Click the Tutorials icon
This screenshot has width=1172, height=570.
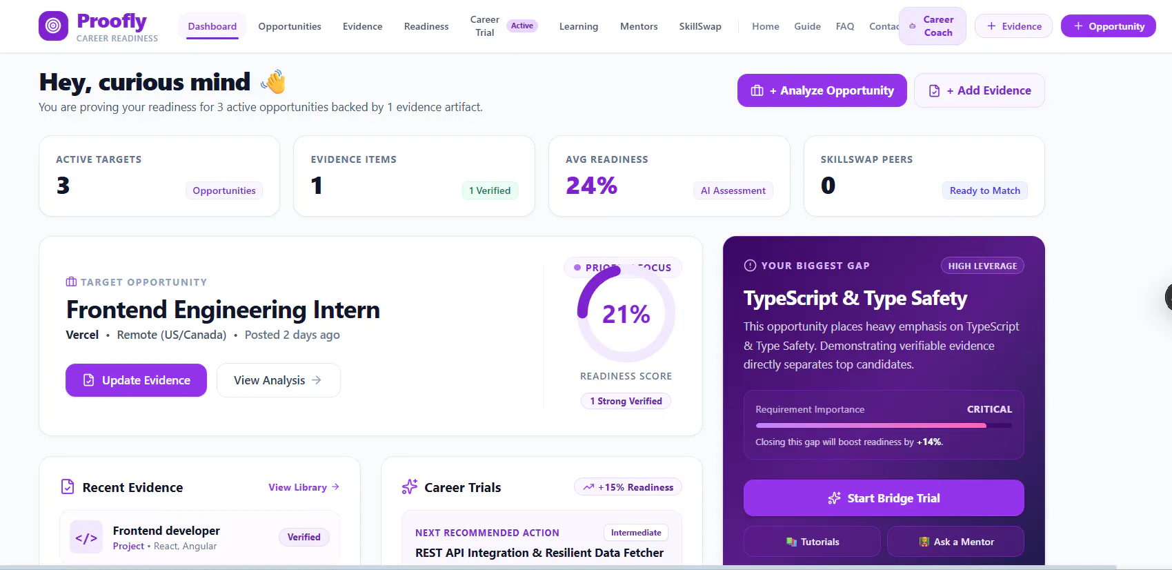pyautogui.click(x=791, y=542)
